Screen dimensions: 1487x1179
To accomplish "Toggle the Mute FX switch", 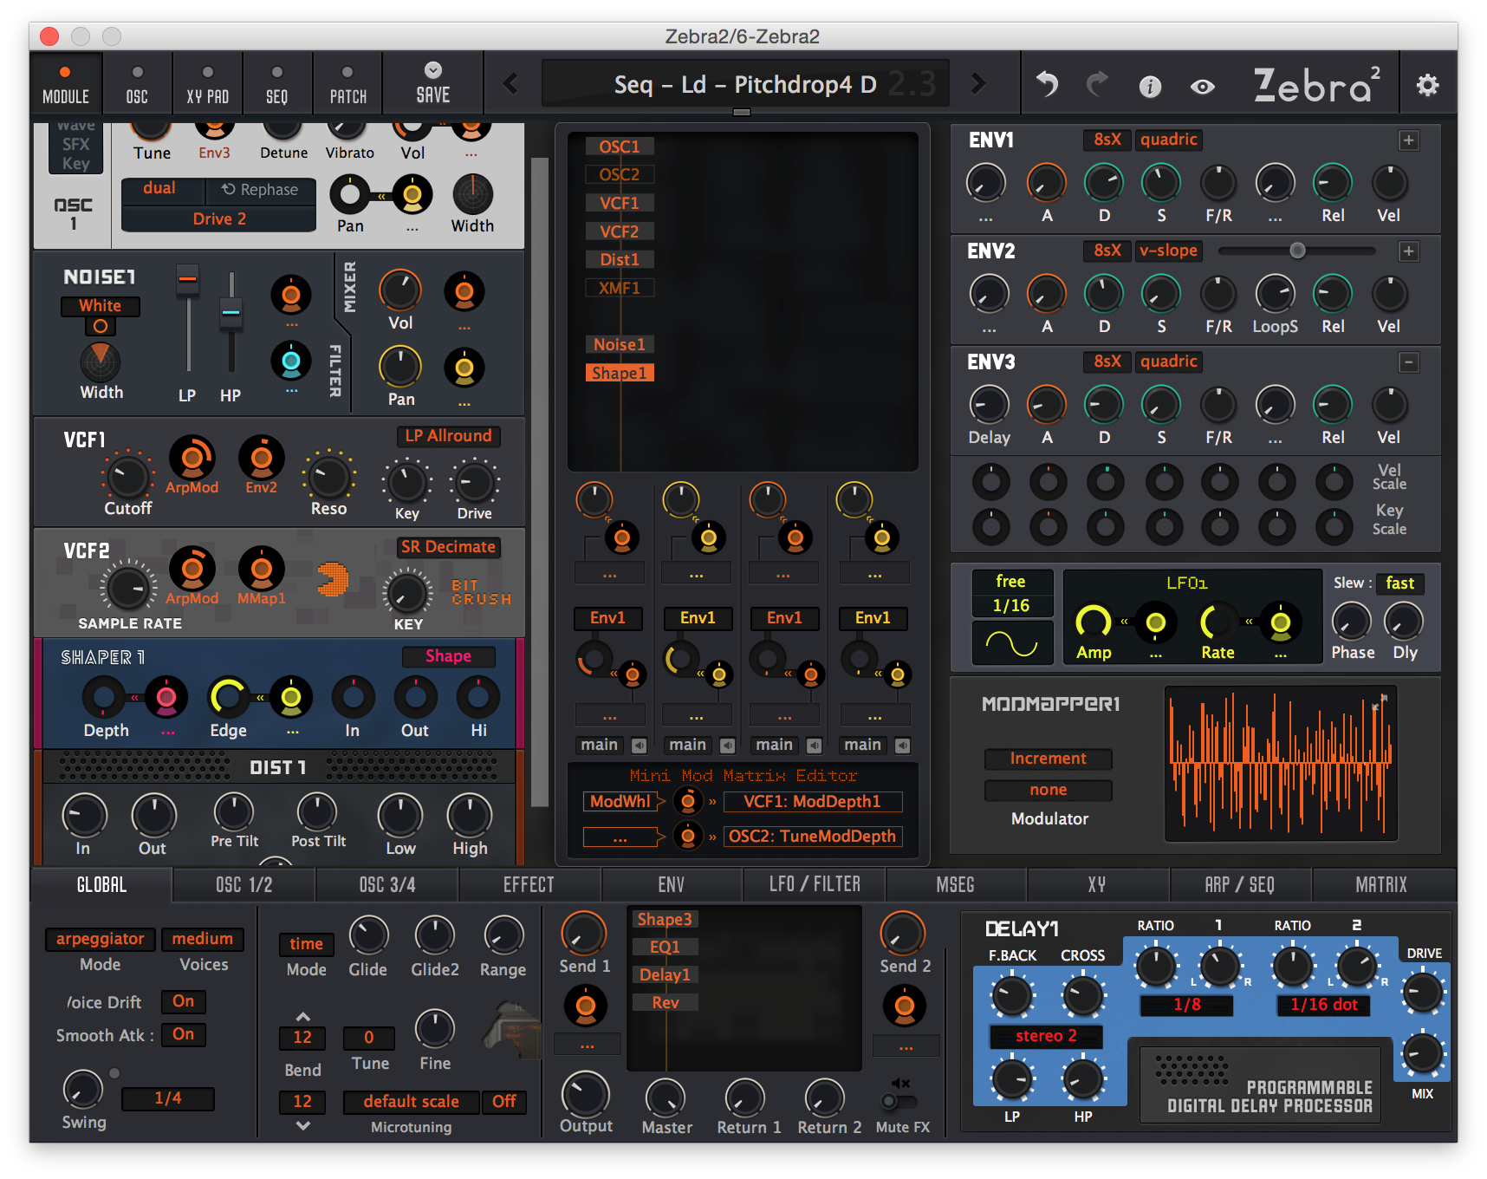I will [899, 1102].
